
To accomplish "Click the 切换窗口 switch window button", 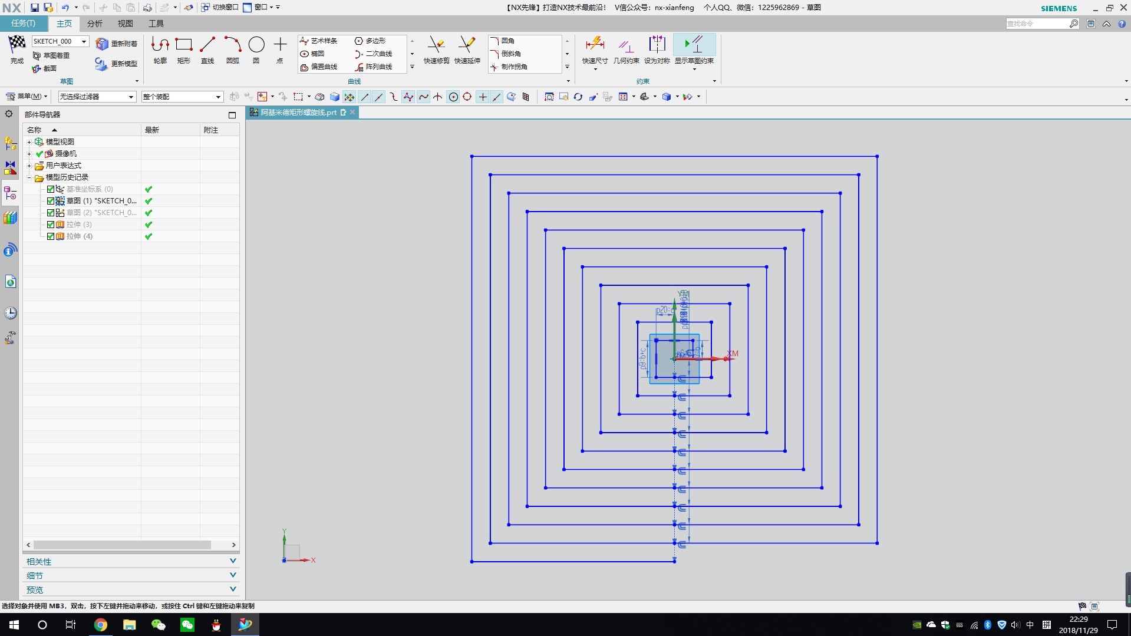I will [220, 8].
